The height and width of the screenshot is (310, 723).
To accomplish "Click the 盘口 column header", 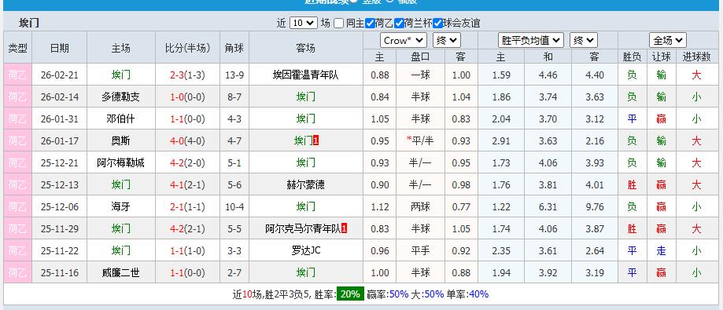I will (420, 57).
